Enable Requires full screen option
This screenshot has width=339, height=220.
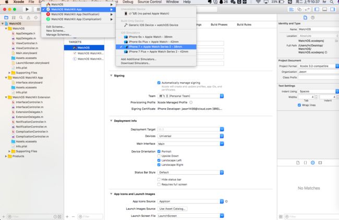pos(159,185)
